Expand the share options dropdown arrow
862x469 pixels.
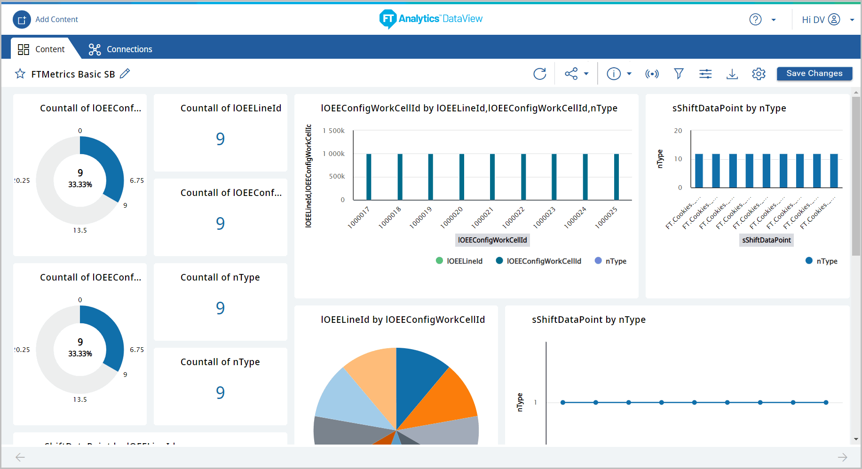[x=586, y=74]
